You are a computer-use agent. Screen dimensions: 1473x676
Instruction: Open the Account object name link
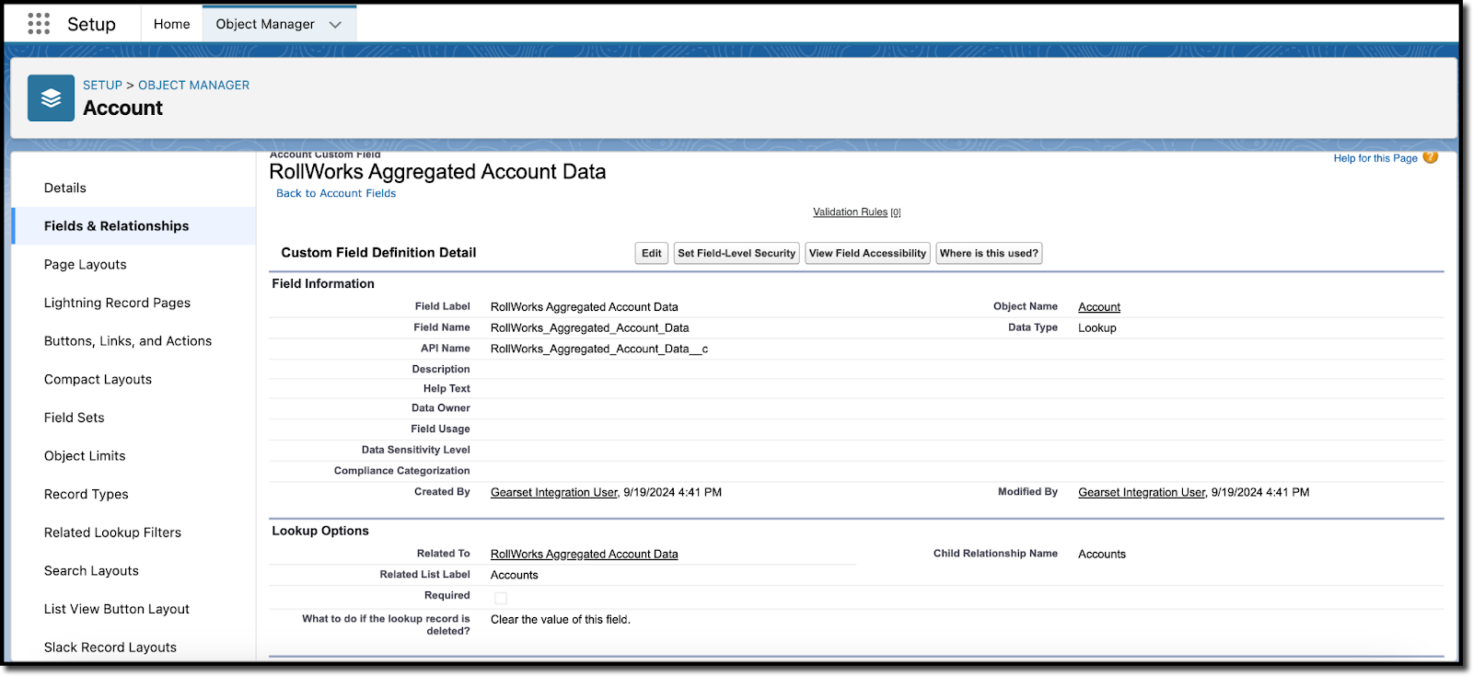[x=1098, y=307]
